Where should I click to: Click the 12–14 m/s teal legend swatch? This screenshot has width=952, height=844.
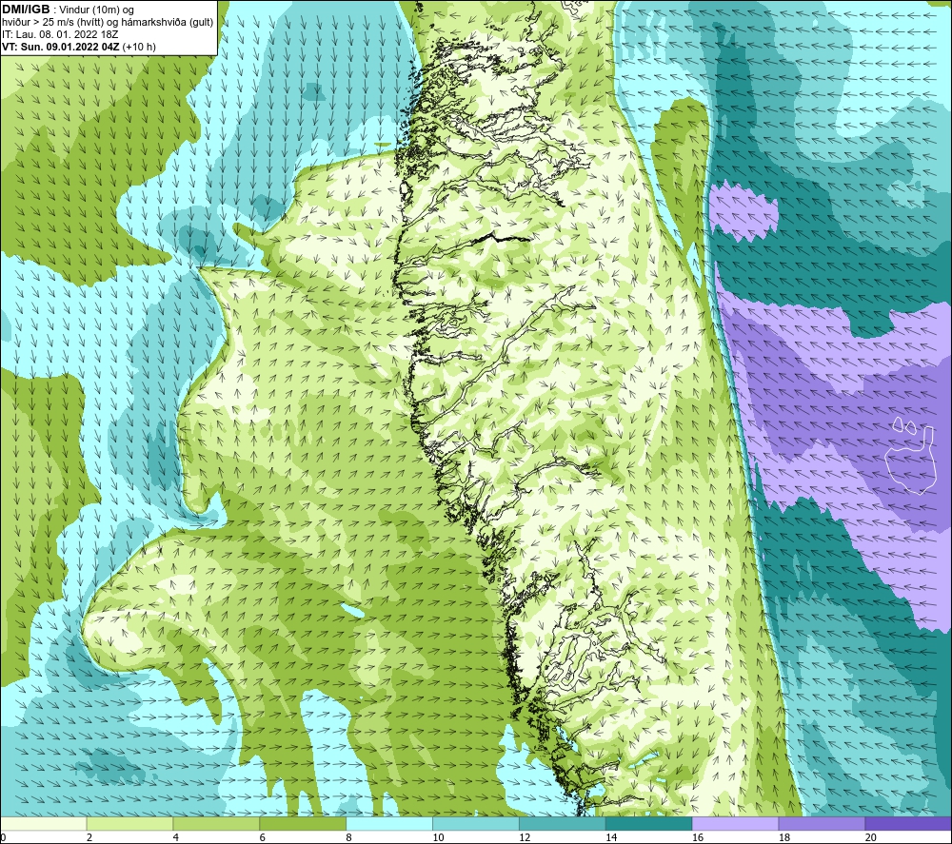point(563,823)
